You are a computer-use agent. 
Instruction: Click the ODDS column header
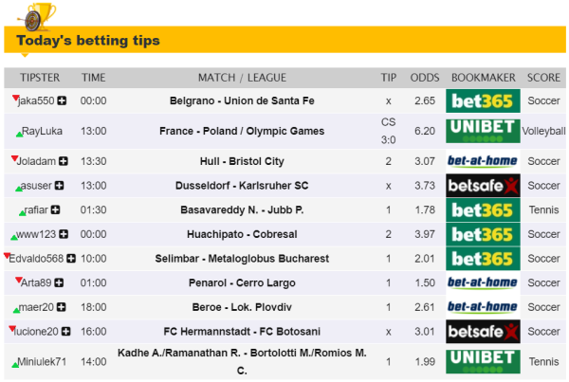click(x=425, y=77)
